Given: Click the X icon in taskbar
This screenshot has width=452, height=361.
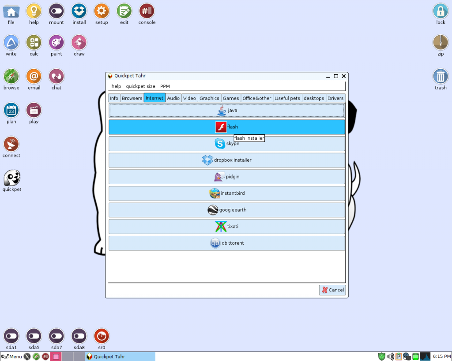Looking at the screenshot, I should (27, 357).
